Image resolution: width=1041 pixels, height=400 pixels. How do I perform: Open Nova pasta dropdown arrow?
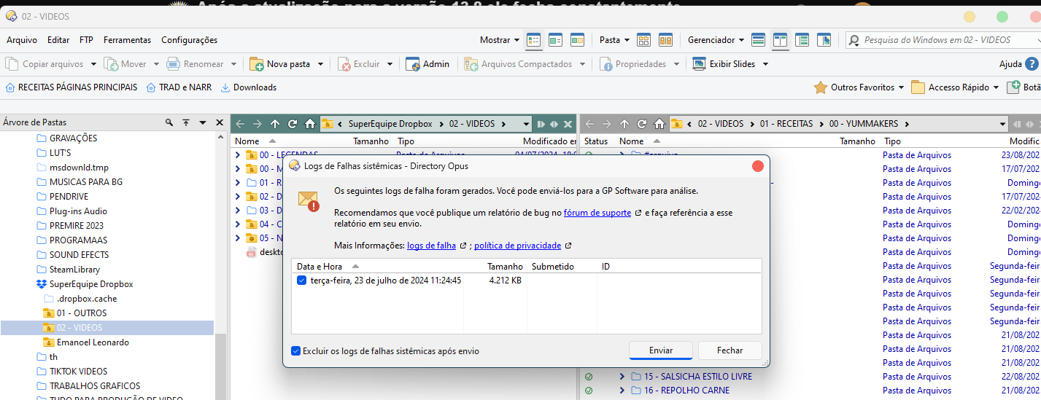(320, 64)
